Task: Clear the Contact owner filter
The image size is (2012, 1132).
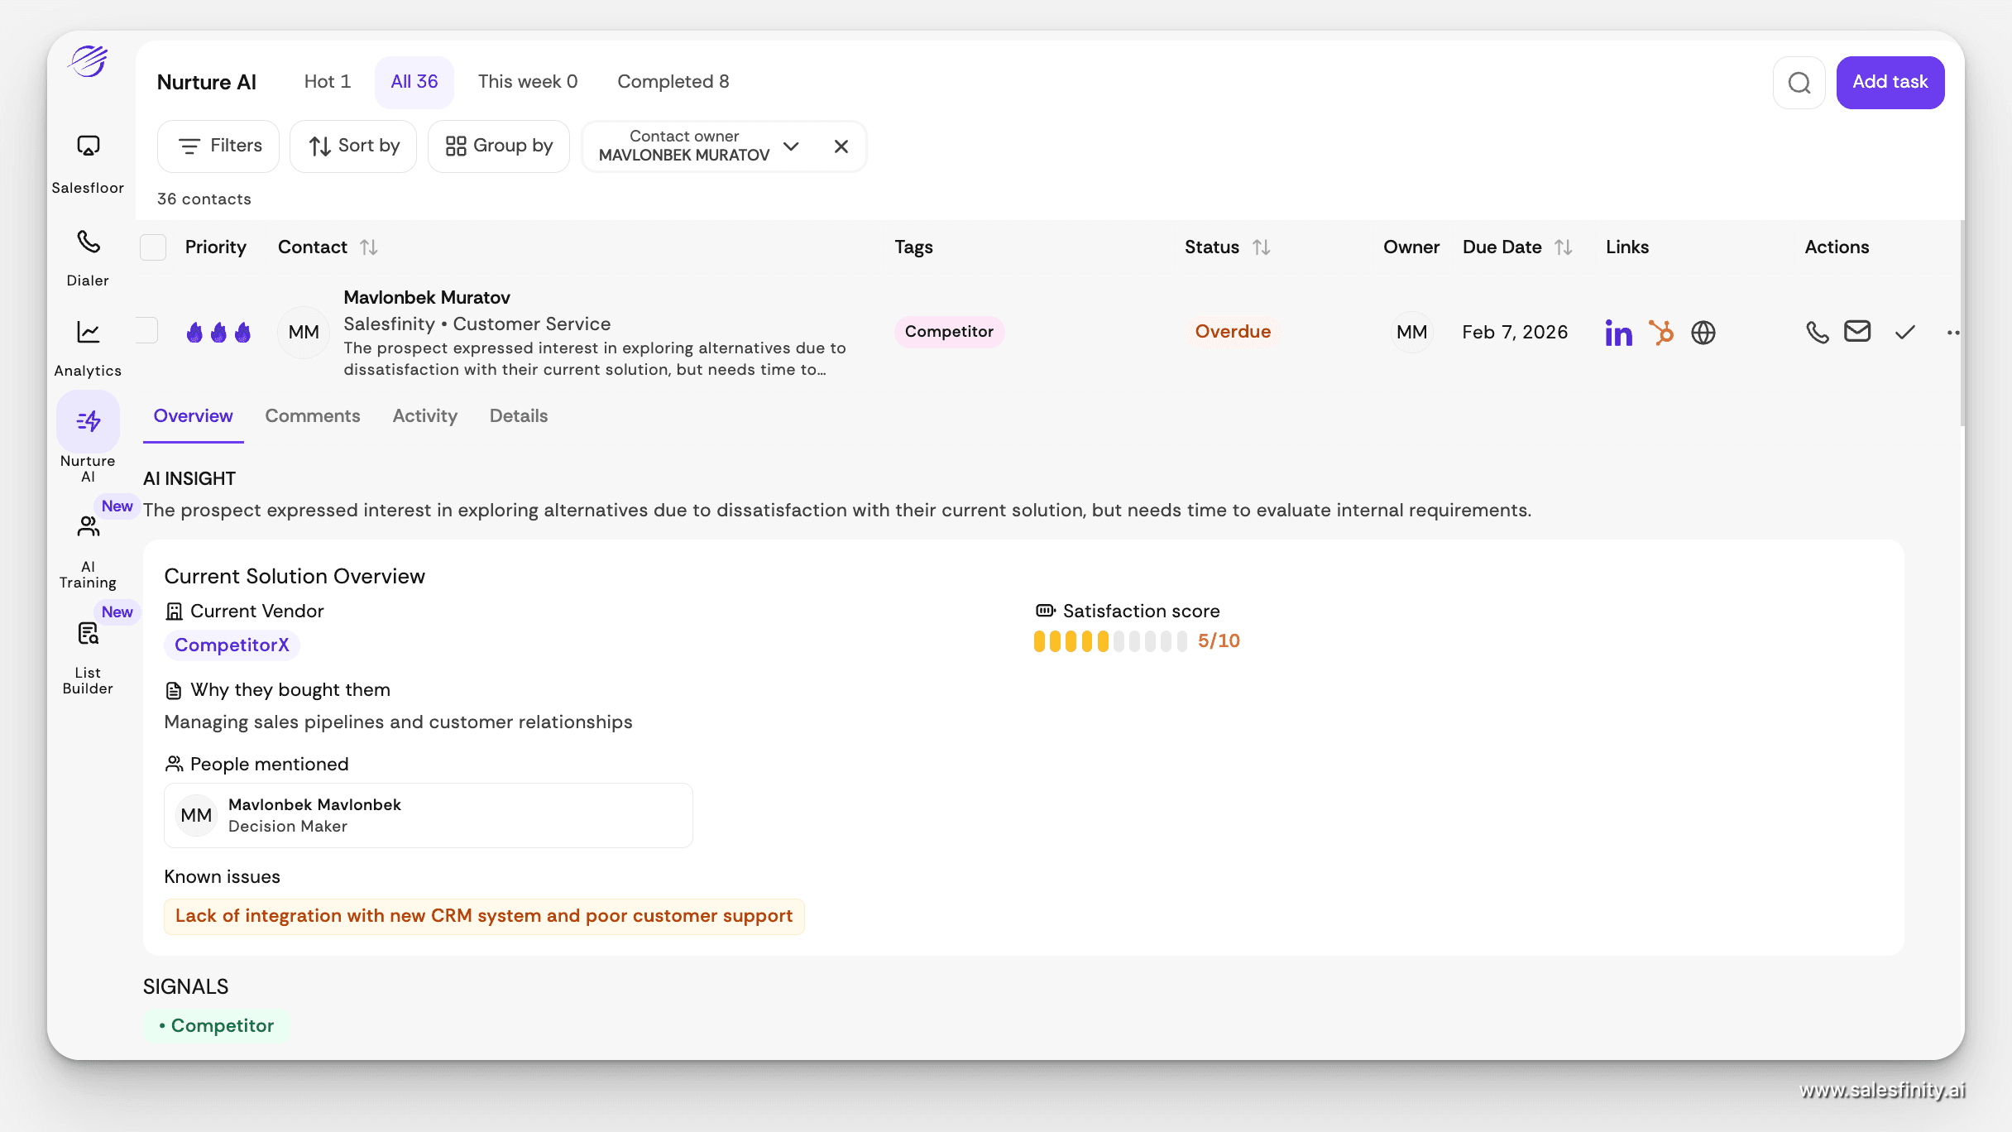Action: [841, 146]
